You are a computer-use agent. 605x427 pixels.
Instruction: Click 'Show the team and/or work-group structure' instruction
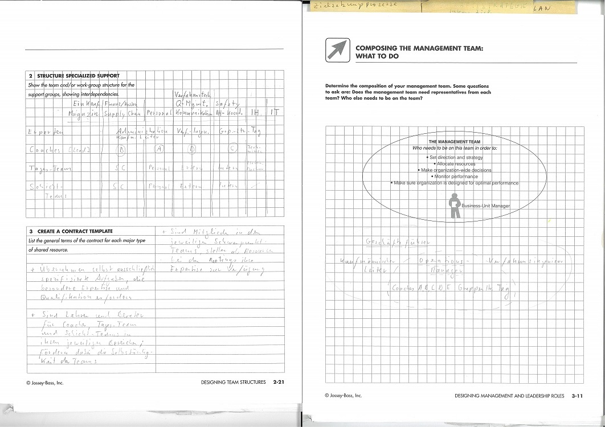(x=81, y=89)
